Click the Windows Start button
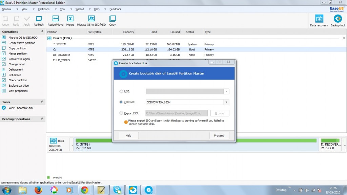 [x=7, y=190]
